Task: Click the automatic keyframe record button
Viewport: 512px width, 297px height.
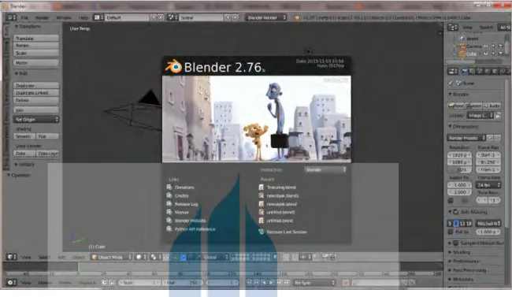Action: pos(345,283)
